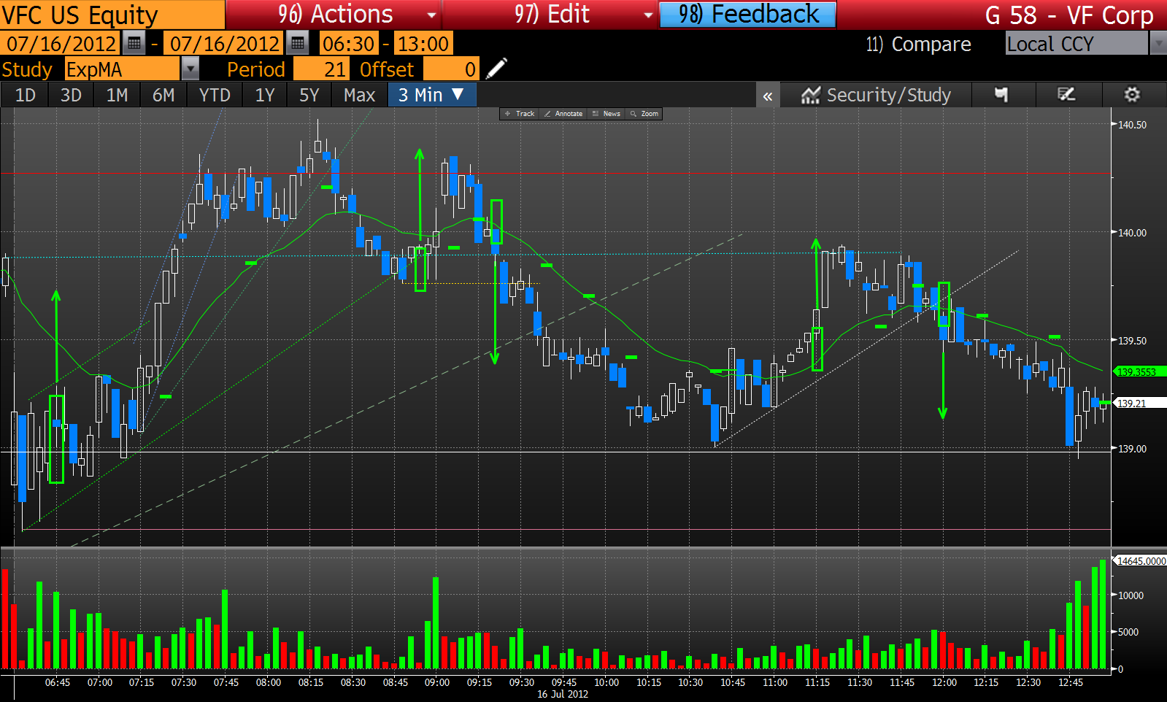The height and width of the screenshot is (702, 1167).
Task: Open the Local CCY currency dropdown arrow
Action: coord(1158,44)
